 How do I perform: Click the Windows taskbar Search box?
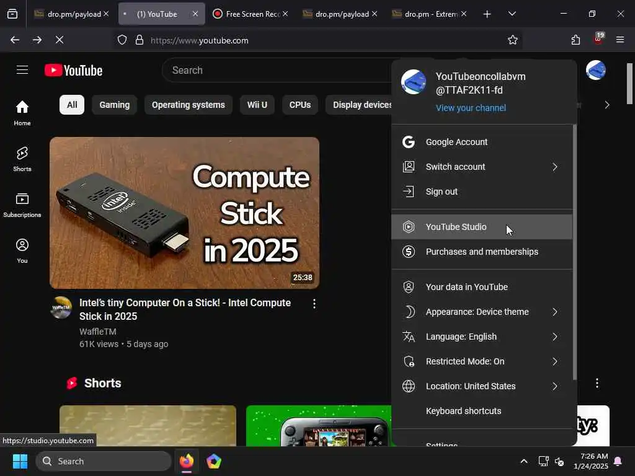pos(104,461)
